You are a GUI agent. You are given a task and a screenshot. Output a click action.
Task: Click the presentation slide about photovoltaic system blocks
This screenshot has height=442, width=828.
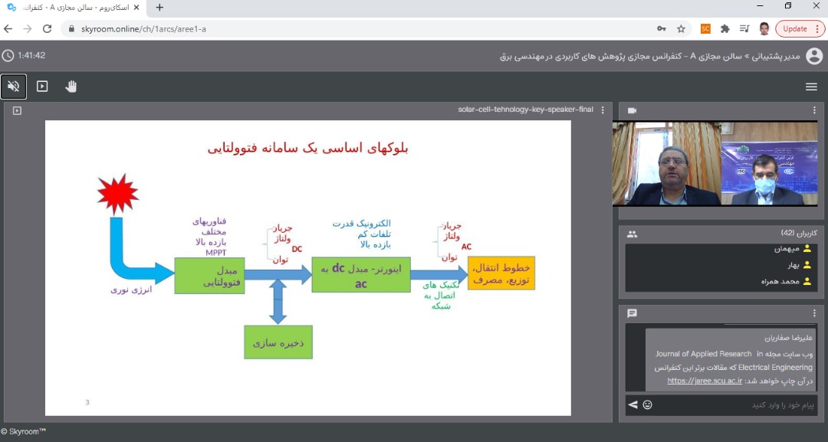click(308, 268)
